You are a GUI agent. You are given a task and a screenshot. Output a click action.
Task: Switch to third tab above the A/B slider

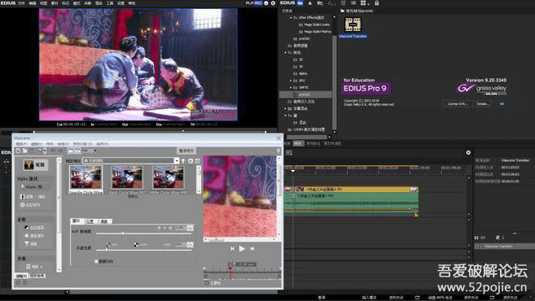point(104,221)
